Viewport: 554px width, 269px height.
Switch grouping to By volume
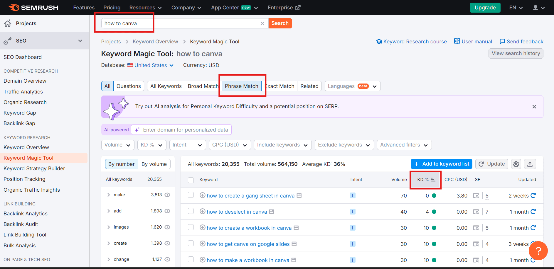pyautogui.click(x=154, y=164)
